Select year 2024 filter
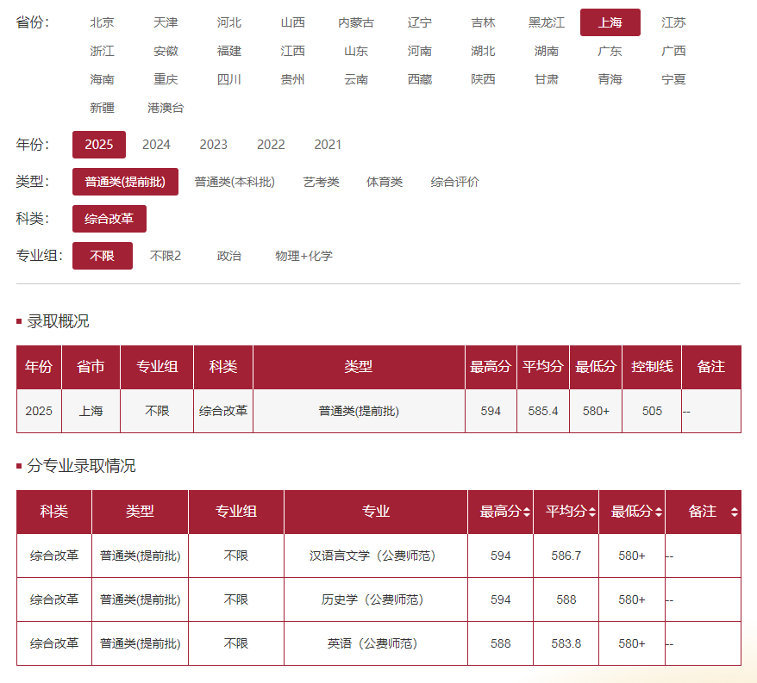This screenshot has height=683, width=757. (156, 145)
